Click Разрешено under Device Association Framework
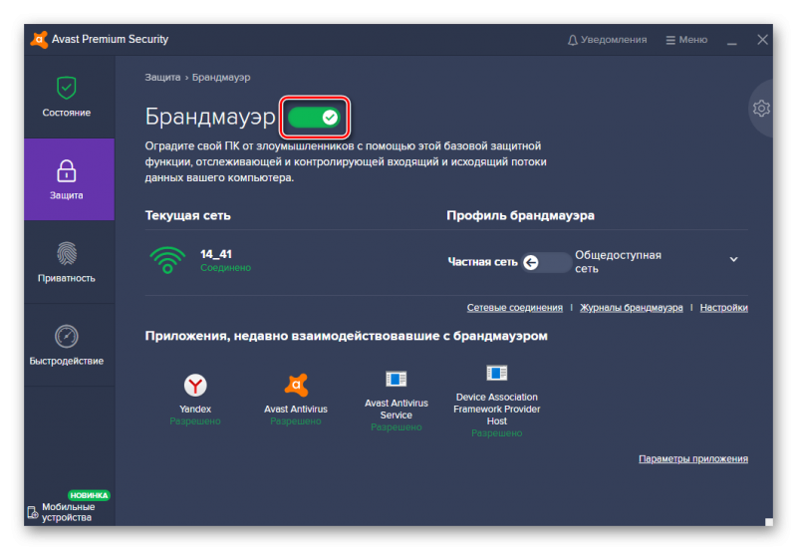 [x=496, y=433]
